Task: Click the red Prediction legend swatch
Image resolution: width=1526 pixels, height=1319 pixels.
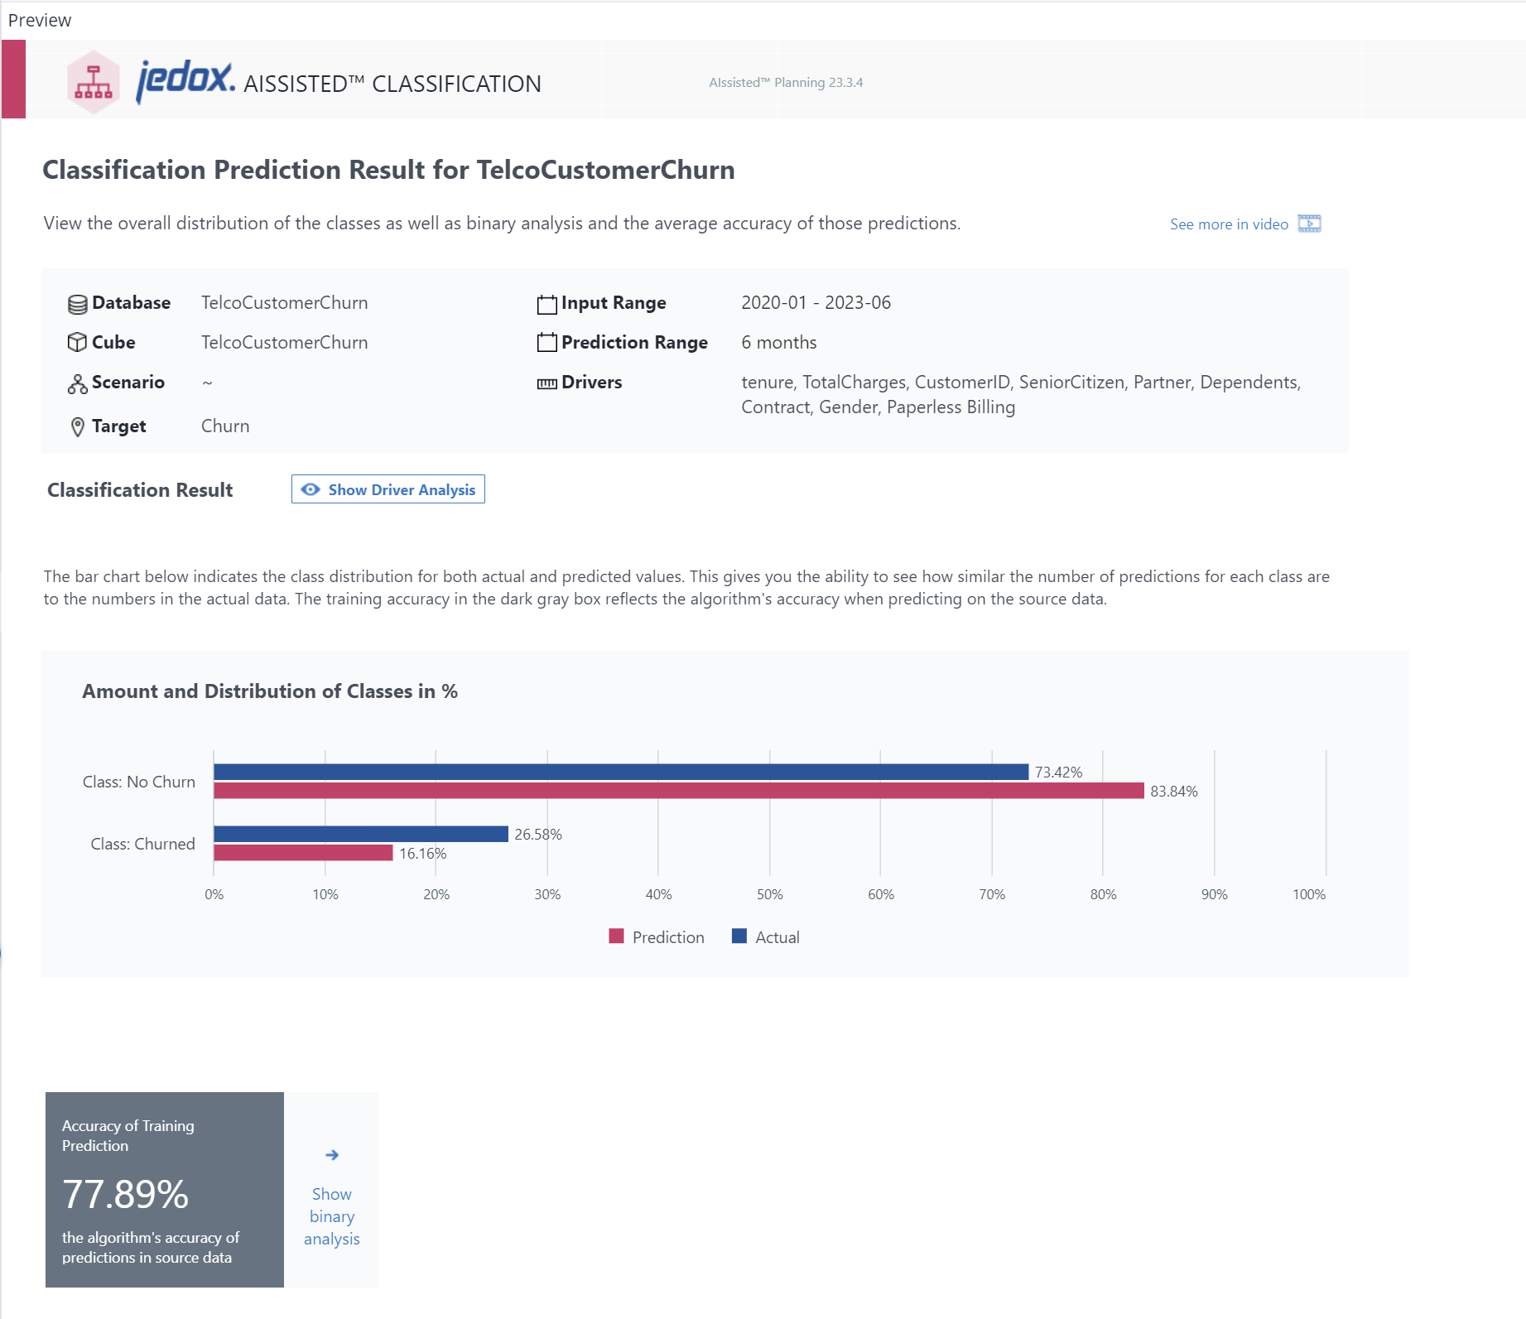Action: point(616,936)
